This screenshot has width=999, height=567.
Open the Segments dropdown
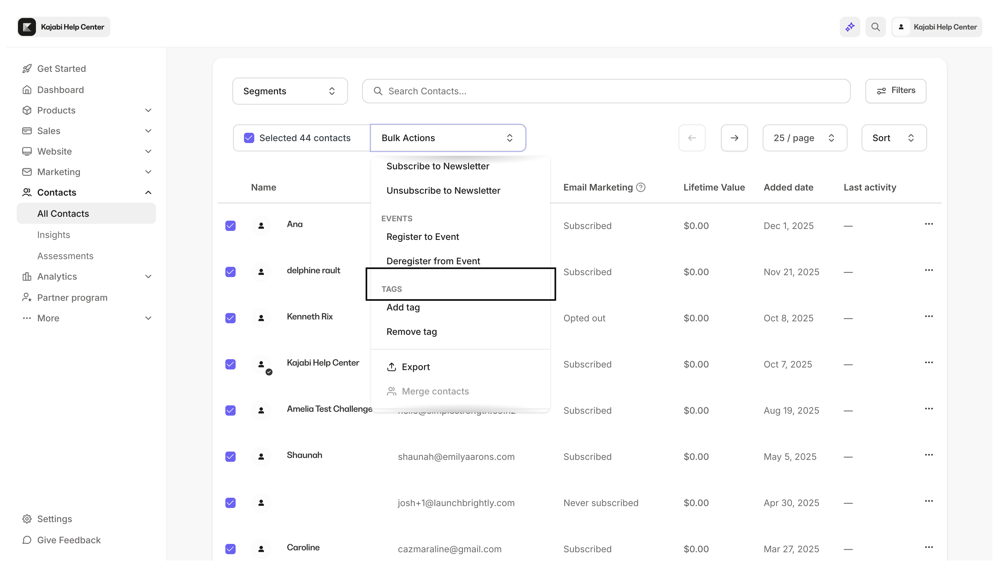point(290,91)
